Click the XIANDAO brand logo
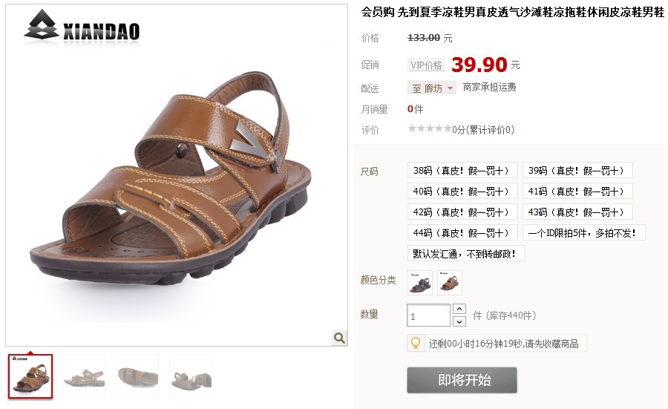This screenshot has height=409, width=668. [82, 27]
